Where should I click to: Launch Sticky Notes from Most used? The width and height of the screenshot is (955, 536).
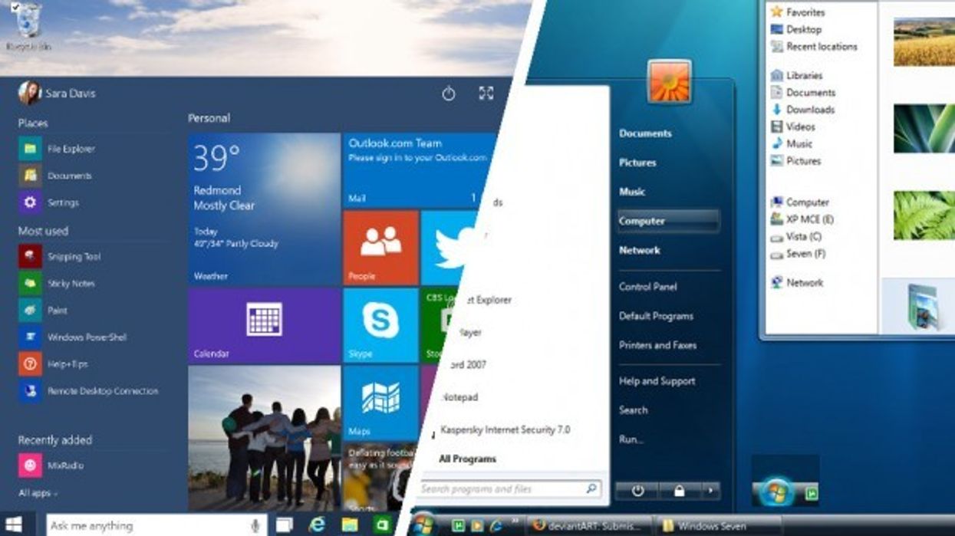coord(71,284)
